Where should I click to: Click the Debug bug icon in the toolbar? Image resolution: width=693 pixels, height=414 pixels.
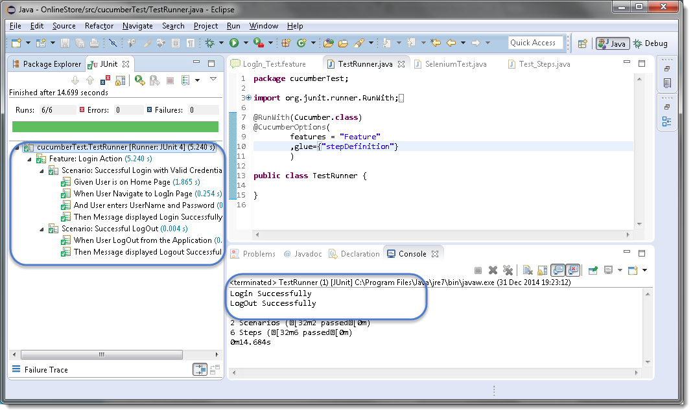point(209,43)
